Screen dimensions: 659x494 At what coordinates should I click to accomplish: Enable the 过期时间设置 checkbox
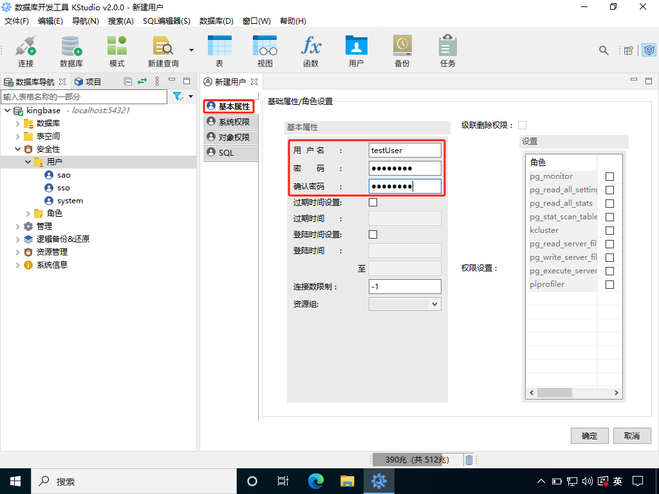[x=373, y=203]
